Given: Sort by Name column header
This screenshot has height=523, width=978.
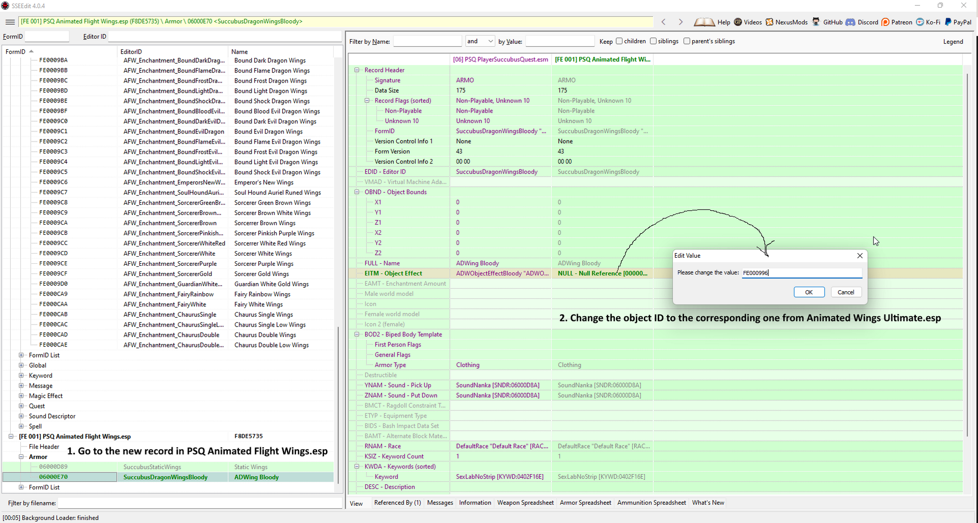Looking at the screenshot, I should [281, 51].
